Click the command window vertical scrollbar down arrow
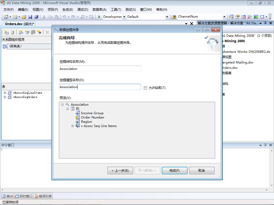The width and height of the screenshot is (274, 205). pos(272,186)
